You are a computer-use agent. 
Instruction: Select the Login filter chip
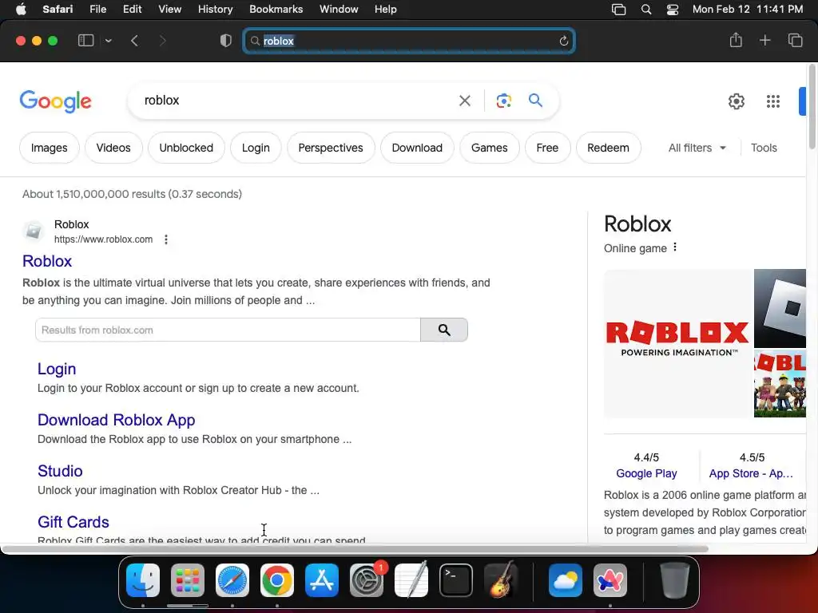coord(256,148)
